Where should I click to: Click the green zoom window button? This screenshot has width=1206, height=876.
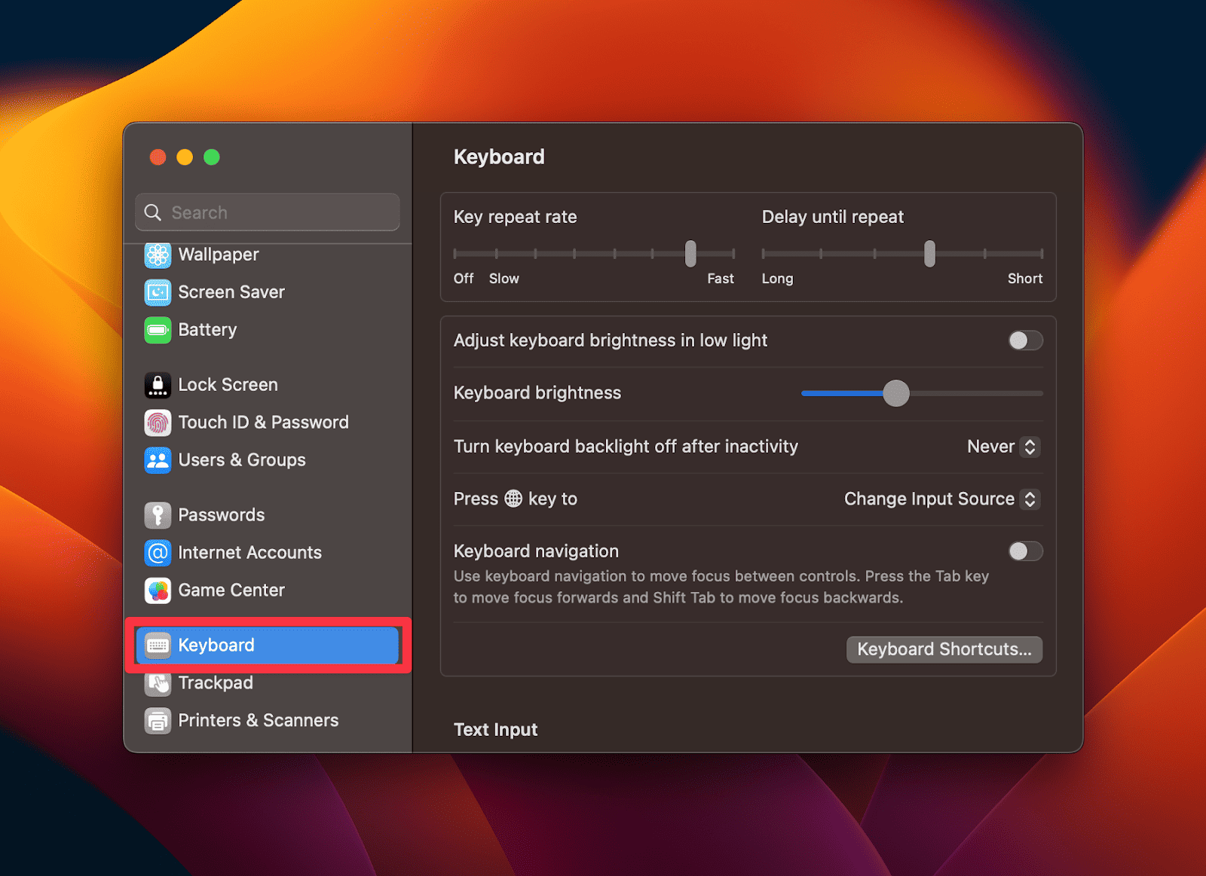[x=212, y=157]
